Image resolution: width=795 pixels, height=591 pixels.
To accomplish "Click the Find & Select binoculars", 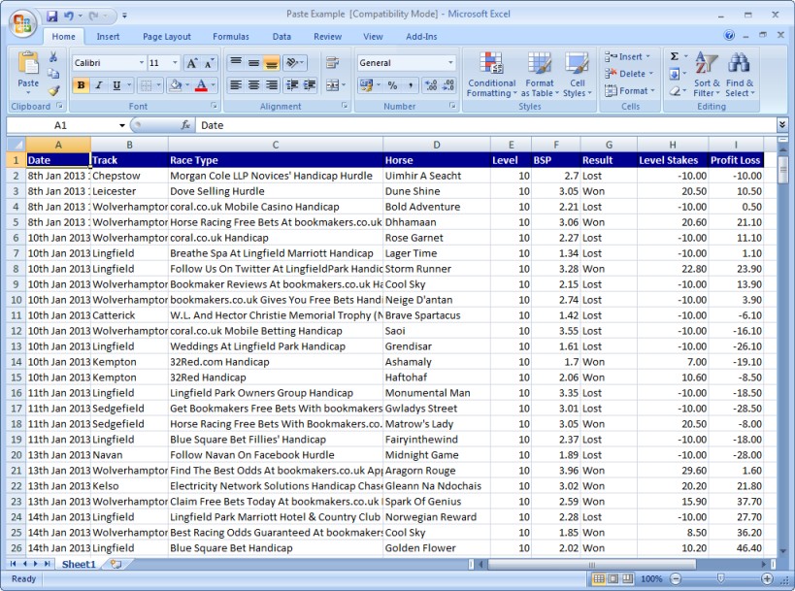I will pos(739,65).
